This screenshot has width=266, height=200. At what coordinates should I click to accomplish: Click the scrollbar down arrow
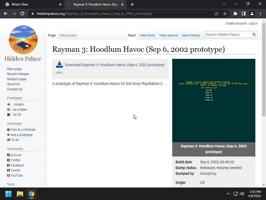[x=264, y=185]
